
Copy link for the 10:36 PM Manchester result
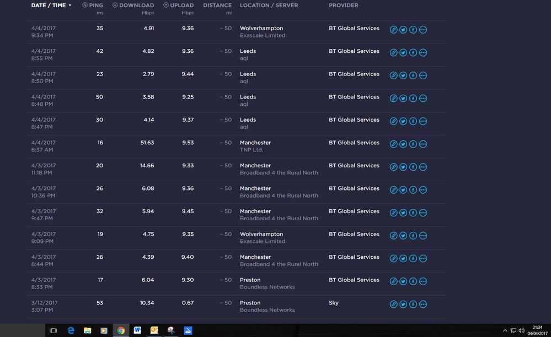click(x=394, y=190)
